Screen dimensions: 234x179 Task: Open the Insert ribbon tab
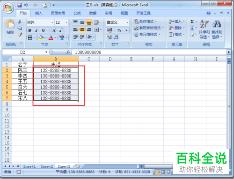coord(38,13)
